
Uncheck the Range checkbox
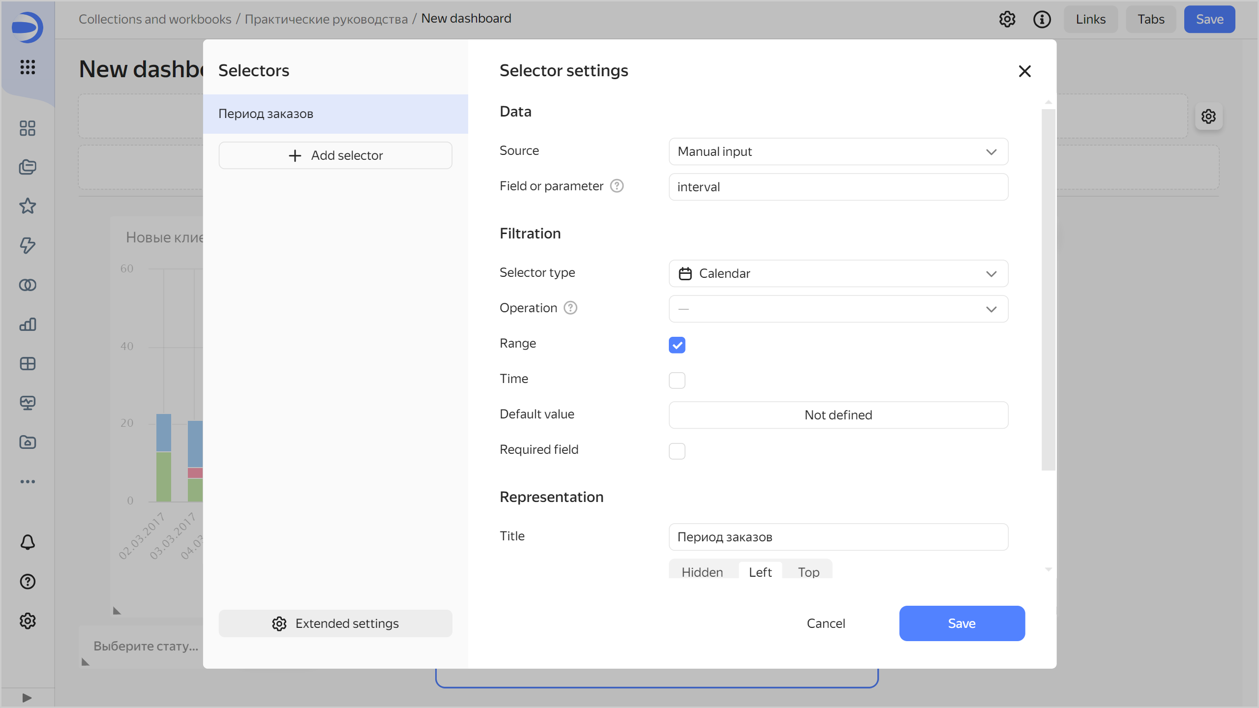coord(677,345)
